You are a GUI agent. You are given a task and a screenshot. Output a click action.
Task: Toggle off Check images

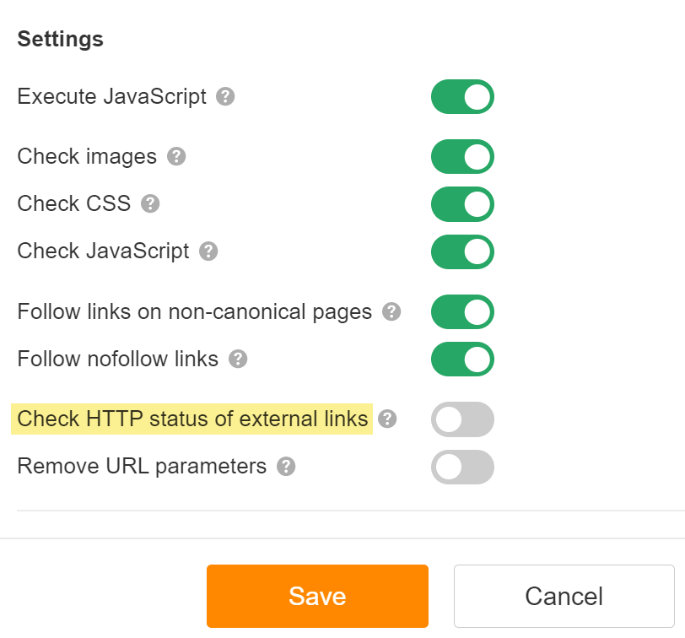[462, 157]
